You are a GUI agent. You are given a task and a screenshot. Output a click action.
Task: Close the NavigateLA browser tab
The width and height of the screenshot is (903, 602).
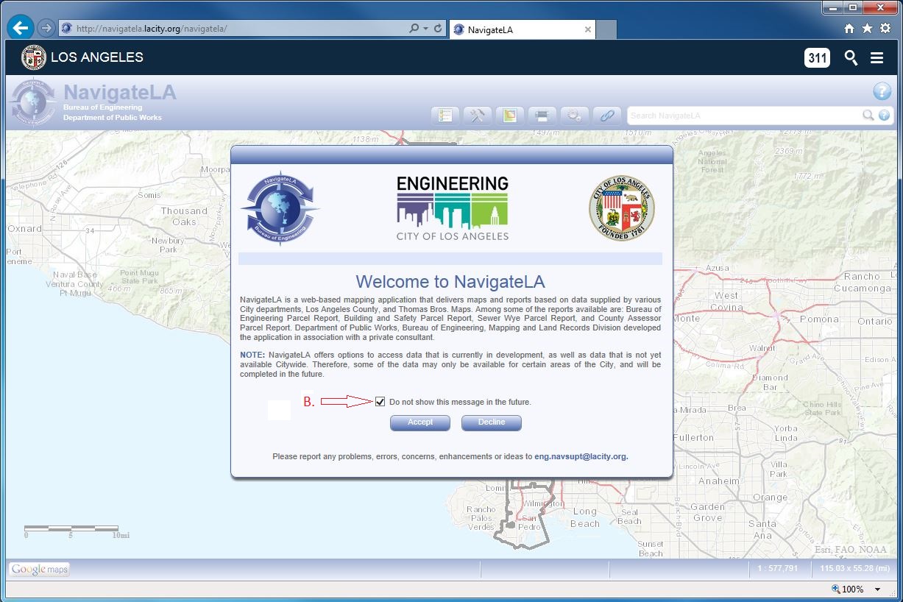coord(587,30)
